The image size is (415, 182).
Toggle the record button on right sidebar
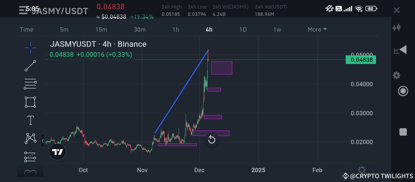click(403, 91)
